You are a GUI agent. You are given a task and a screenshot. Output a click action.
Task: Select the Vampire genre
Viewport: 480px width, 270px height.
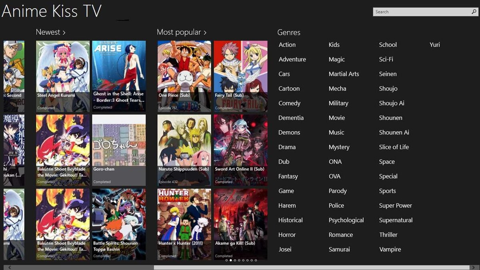point(390,249)
